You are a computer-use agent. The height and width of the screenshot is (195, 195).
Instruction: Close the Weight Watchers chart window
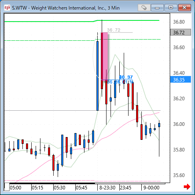click(x=185, y=8)
